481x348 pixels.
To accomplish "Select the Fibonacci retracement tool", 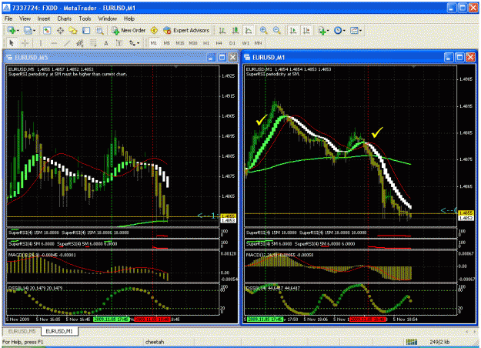I will [x=93, y=43].
